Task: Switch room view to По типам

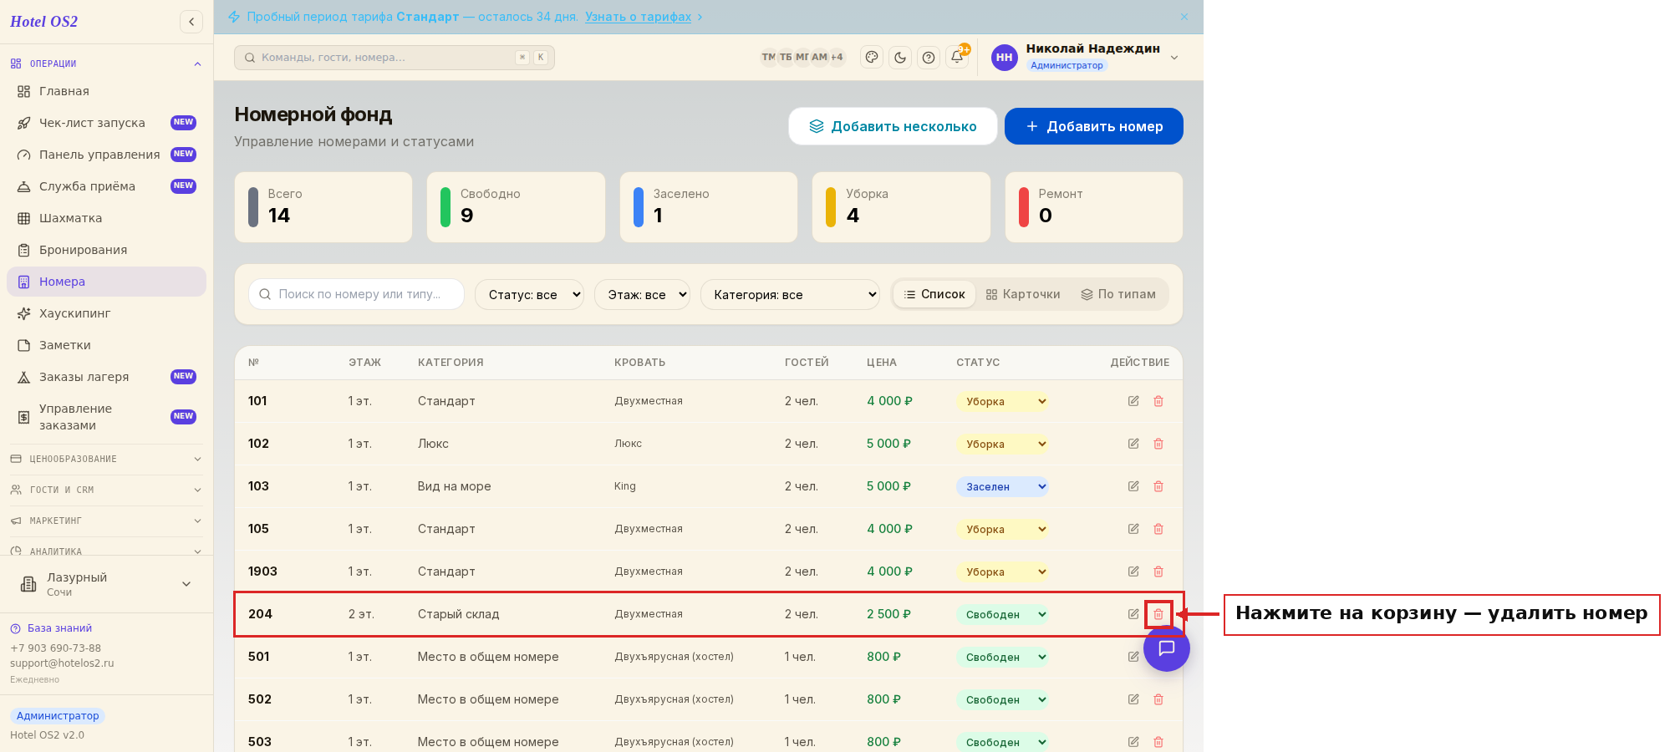Action: point(1118,294)
